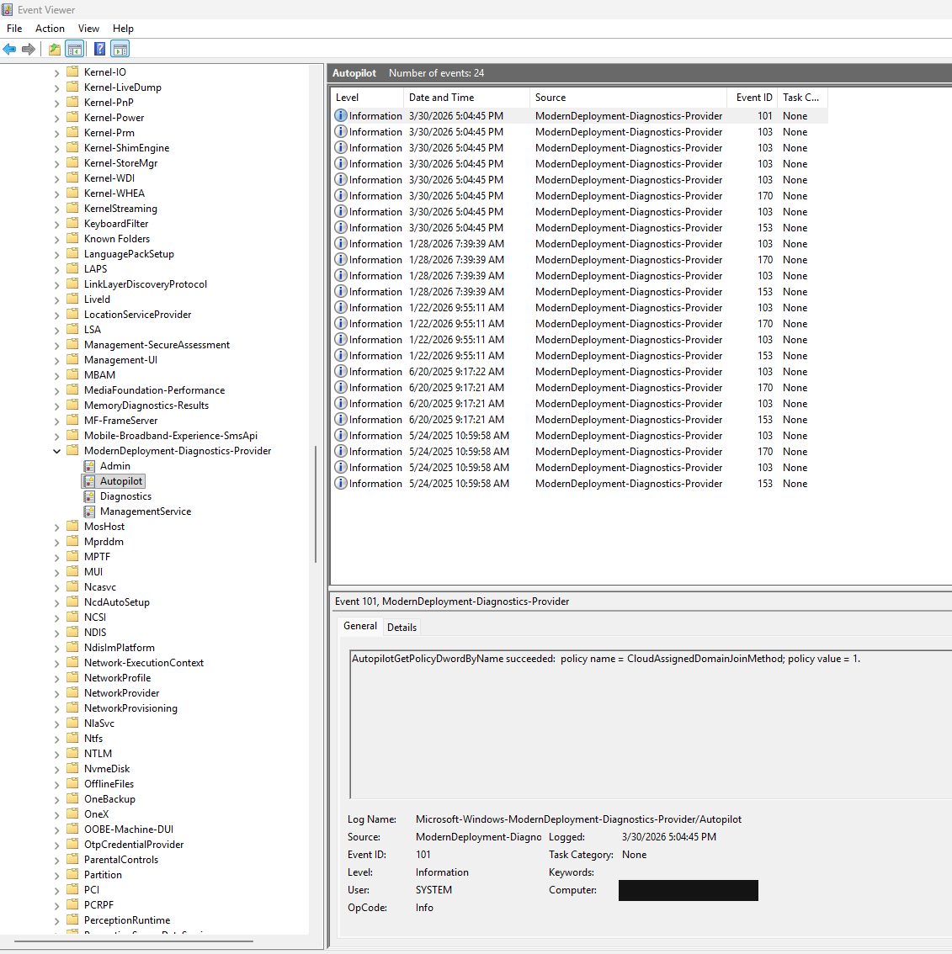This screenshot has width=952, height=954.
Task: Select the Network-ExecutionContext tree item
Action: point(144,663)
